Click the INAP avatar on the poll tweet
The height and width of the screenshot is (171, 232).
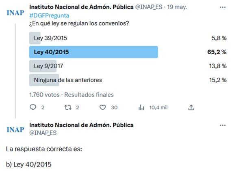15,13
